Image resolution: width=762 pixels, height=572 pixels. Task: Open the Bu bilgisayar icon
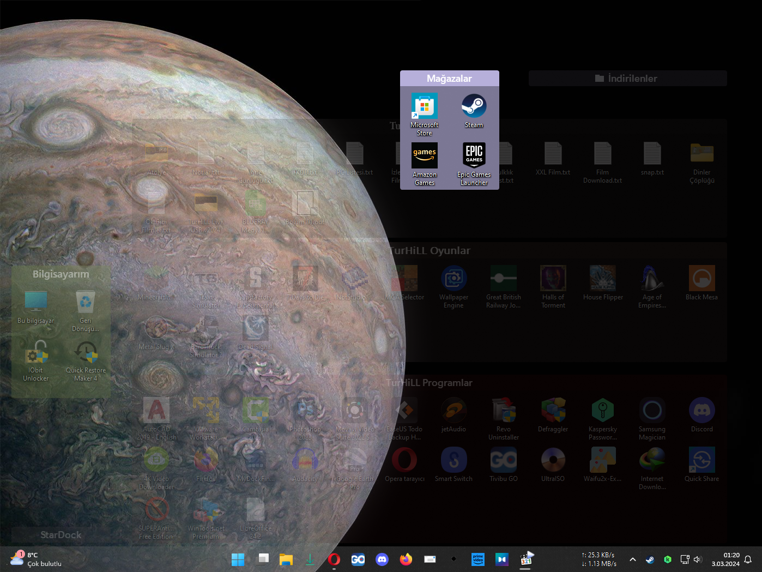(36, 306)
